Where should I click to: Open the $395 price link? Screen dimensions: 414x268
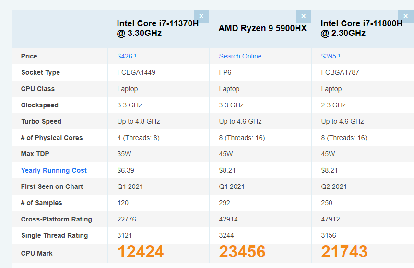[331, 56]
